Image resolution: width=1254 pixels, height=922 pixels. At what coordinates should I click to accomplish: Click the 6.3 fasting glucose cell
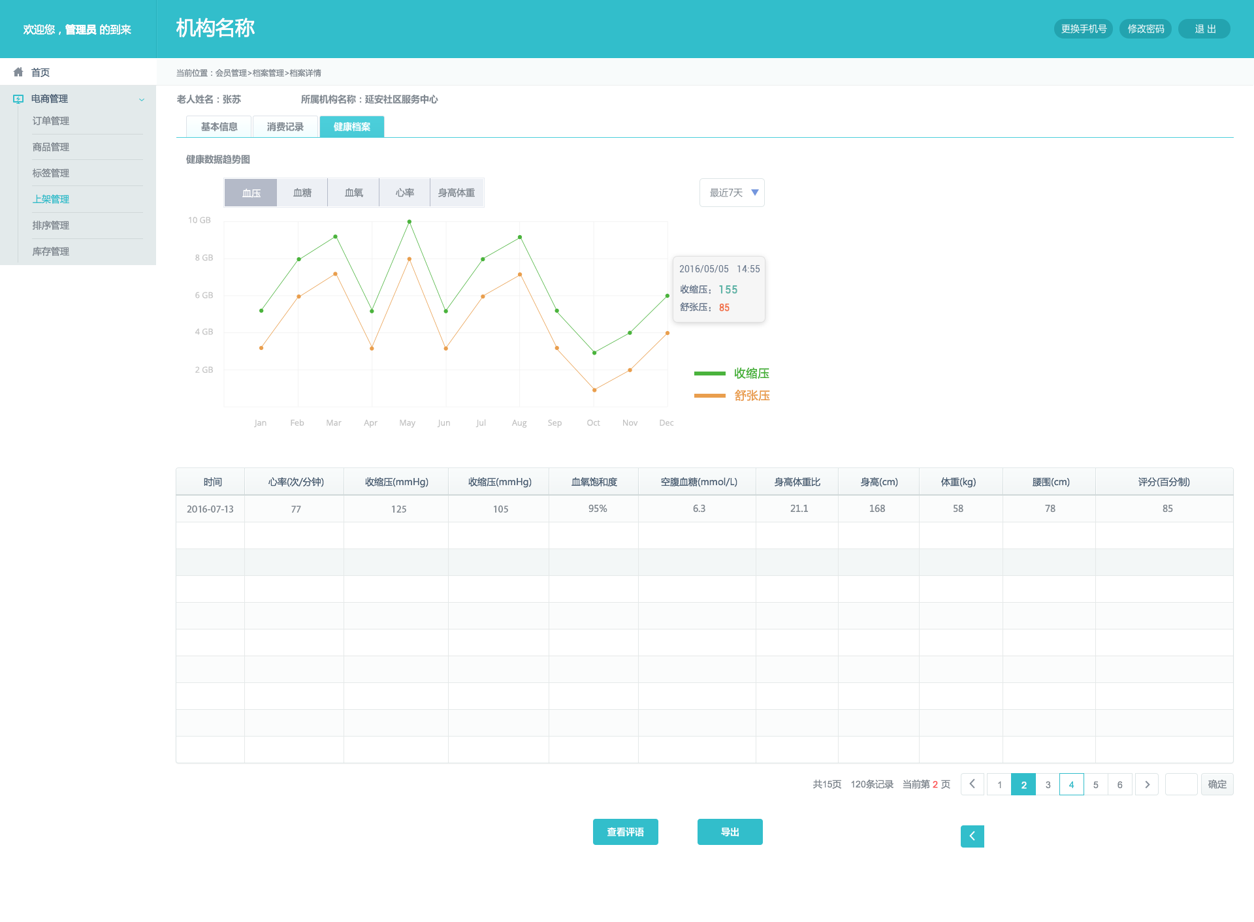coord(699,509)
